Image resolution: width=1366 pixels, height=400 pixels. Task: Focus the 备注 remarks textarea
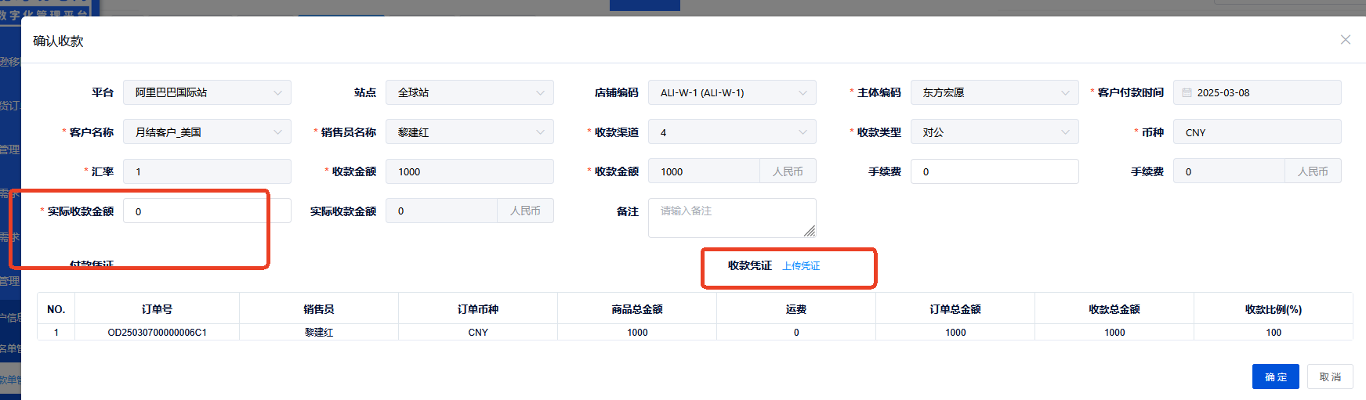click(x=730, y=218)
